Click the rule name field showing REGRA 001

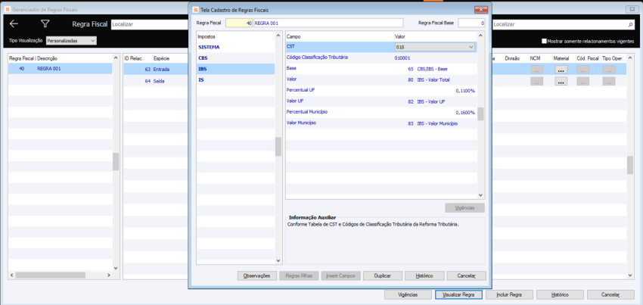tap(328, 23)
